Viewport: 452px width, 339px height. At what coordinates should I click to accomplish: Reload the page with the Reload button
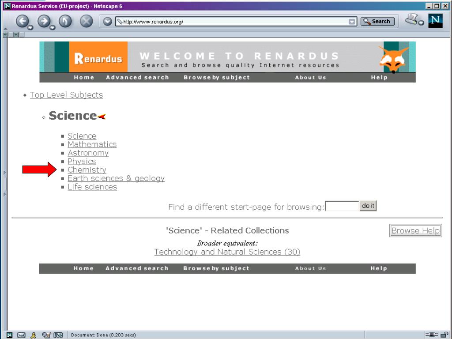(x=65, y=21)
